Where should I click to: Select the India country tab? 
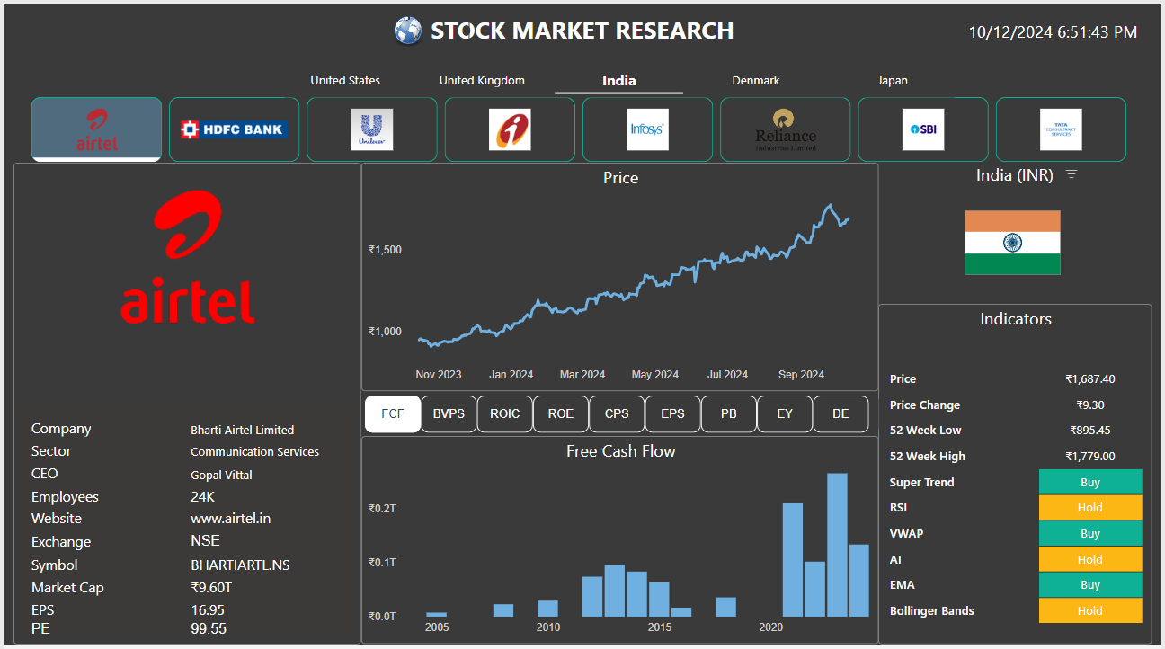tap(619, 81)
